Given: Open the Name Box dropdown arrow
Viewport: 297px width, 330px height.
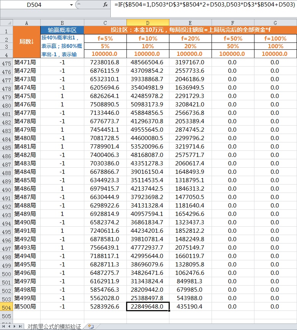Looking at the screenshot, I should coord(71,5).
